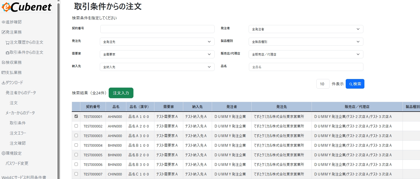Open WebECサービス利用条件書 link

[24, 177]
